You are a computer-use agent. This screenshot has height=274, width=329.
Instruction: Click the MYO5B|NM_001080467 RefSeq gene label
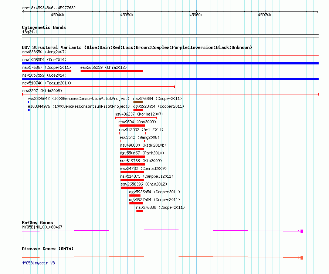point(42,227)
